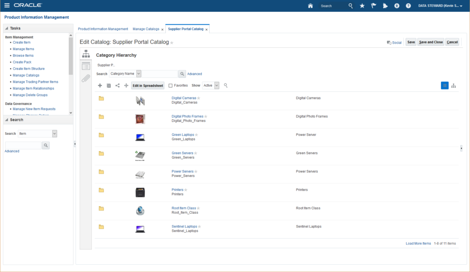Click the Supplier P... breadcrumb text
470x272 pixels.
[106, 65]
